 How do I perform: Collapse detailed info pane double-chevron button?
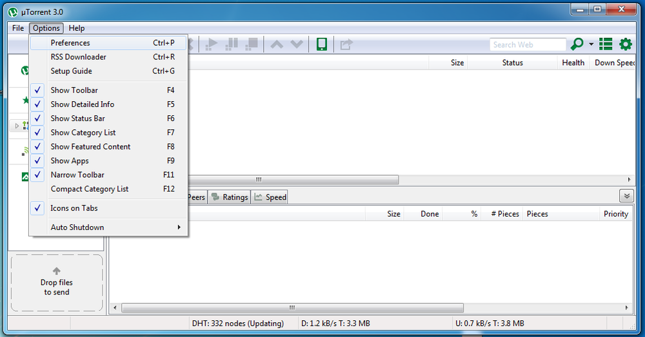point(626,196)
